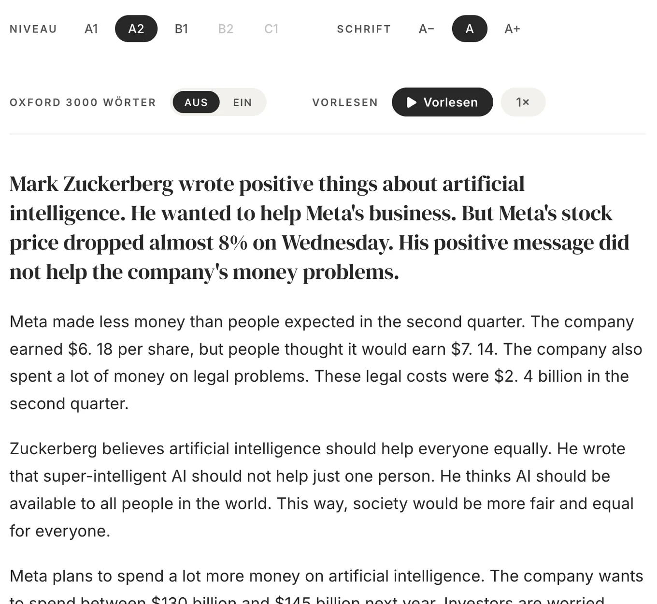Select the A2 level pill

click(x=136, y=29)
